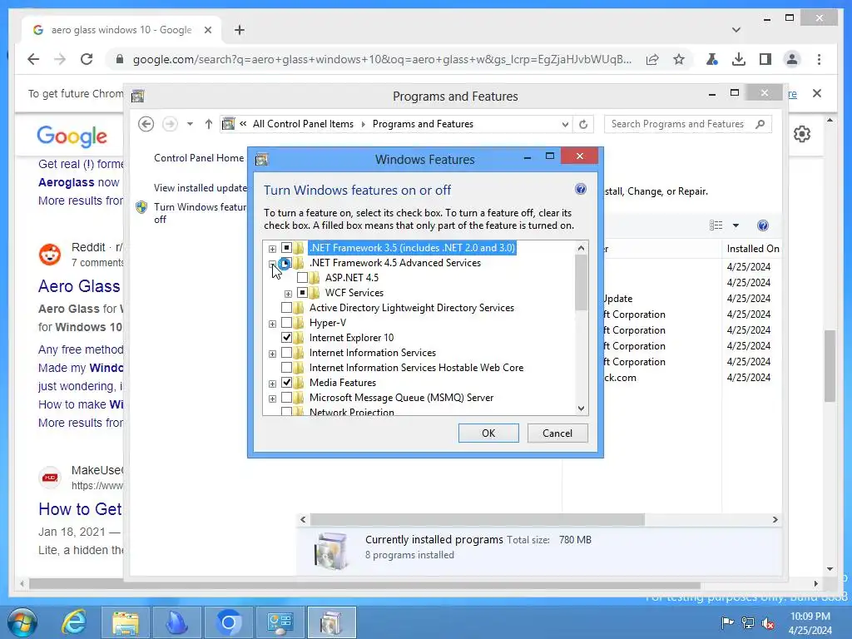
Task: Click the Google logo
Action: click(72, 136)
